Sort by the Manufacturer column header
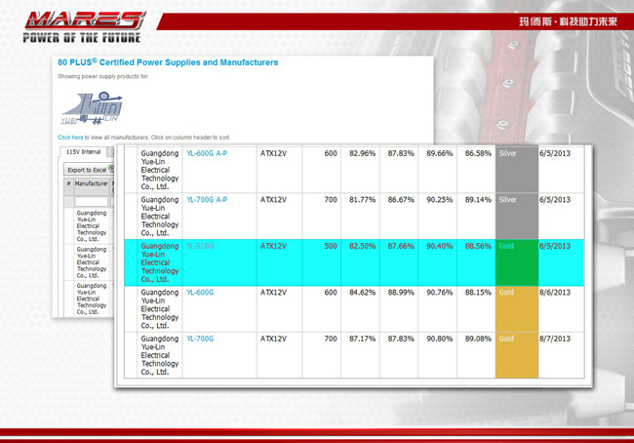Viewport: 634px width, 443px height. point(92,183)
